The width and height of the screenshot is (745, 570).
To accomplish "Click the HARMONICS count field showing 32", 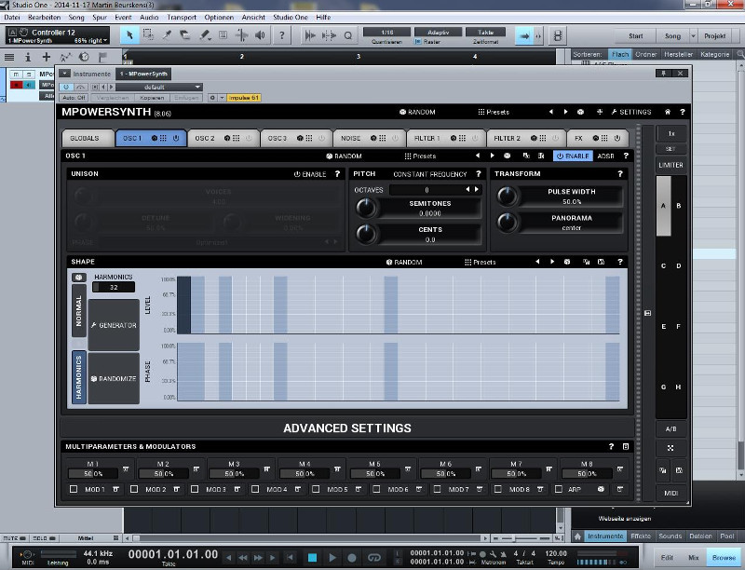I will pyautogui.click(x=114, y=287).
